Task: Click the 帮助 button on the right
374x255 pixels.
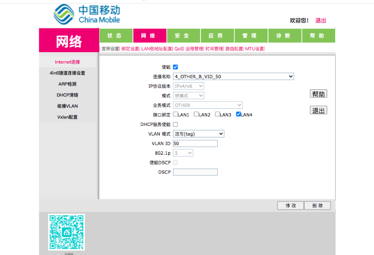Action: [318, 94]
